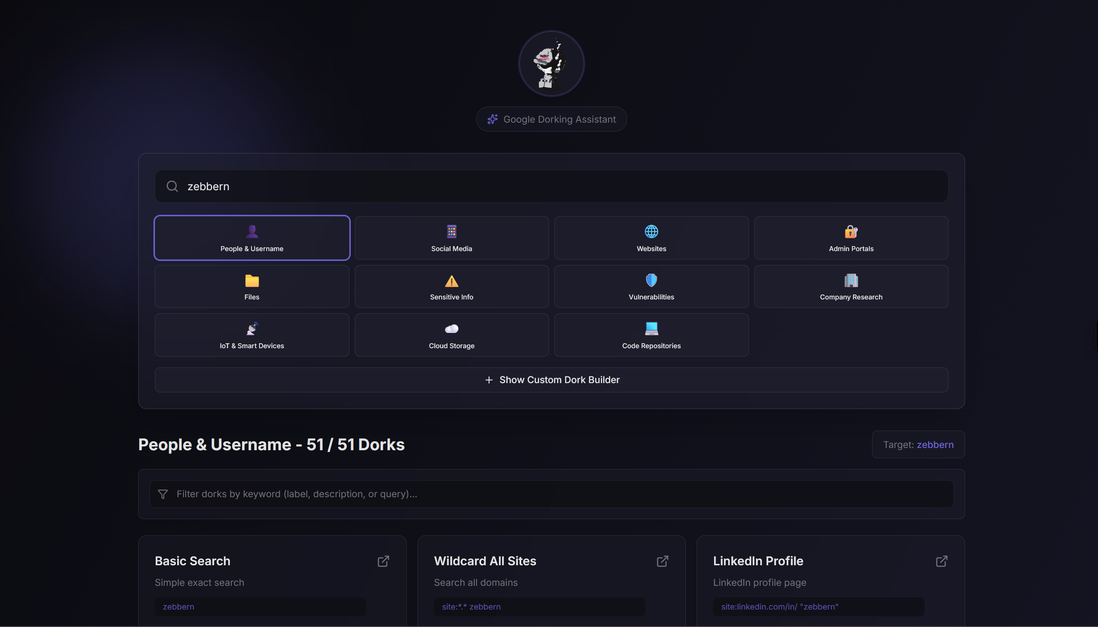Open the Company Research building category
The width and height of the screenshot is (1098, 627).
[x=851, y=286]
